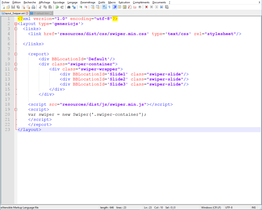This screenshot has height=210, width=262.
Task: Click UTF-8 encoding in status bar
Action: pos(229,207)
